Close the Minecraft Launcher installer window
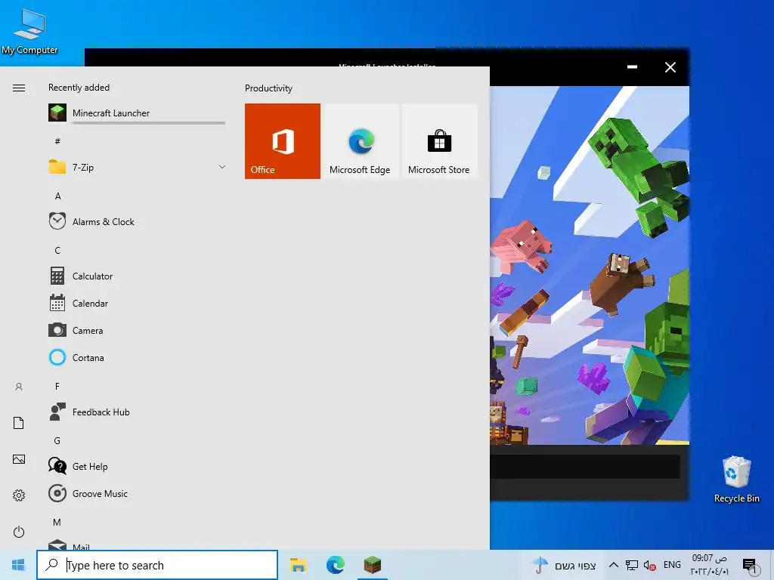This screenshot has height=580, width=774. click(670, 67)
